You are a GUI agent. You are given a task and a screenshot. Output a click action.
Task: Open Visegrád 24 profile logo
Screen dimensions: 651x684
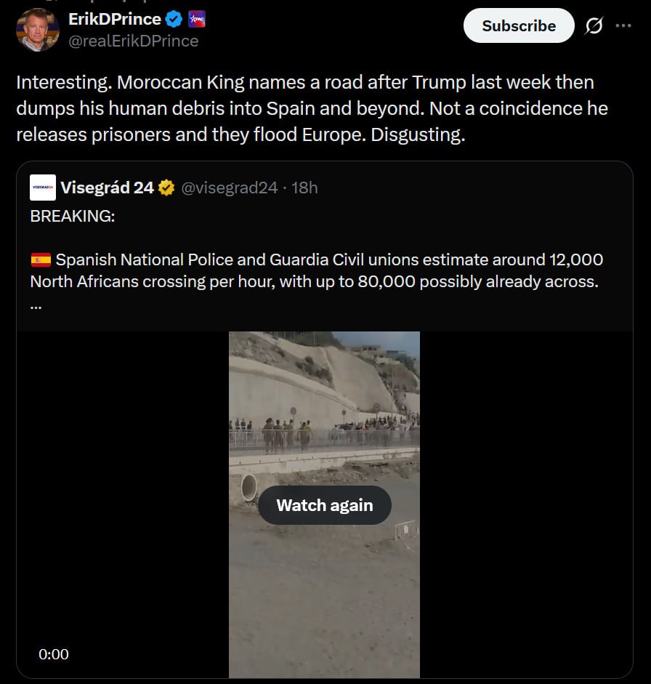pos(43,188)
